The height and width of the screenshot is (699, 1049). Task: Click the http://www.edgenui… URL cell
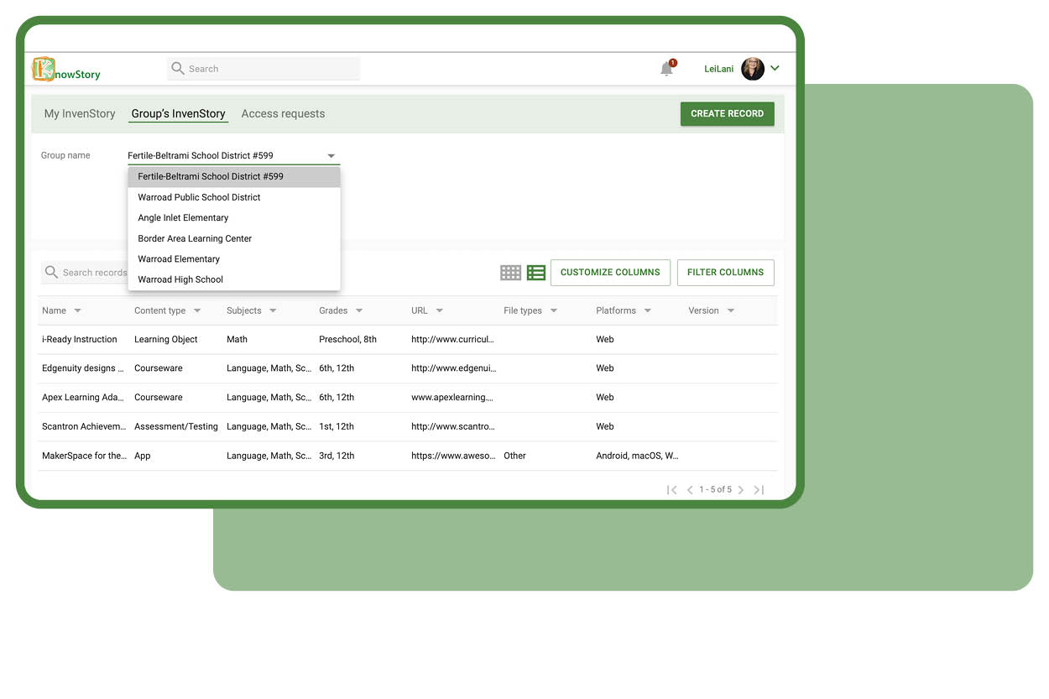453,368
